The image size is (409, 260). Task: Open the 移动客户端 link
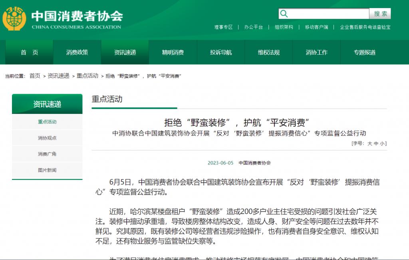click(x=316, y=27)
